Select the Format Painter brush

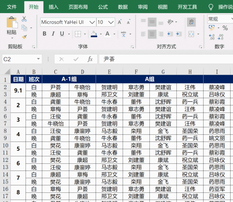(24, 37)
